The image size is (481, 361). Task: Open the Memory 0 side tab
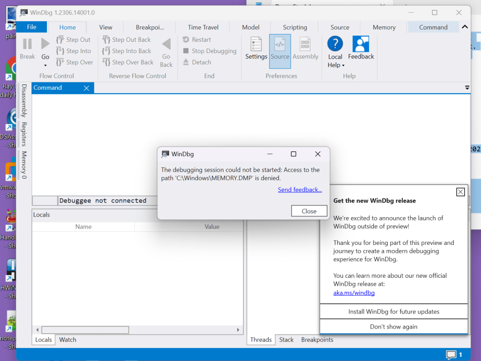(x=24, y=165)
